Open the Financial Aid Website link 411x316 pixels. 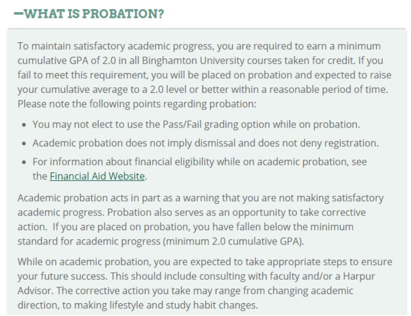[x=98, y=177]
